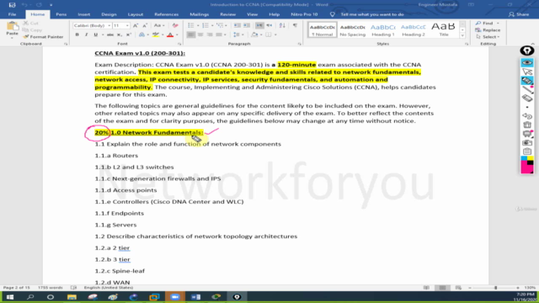Increase paragraph indent

[x=247, y=25]
